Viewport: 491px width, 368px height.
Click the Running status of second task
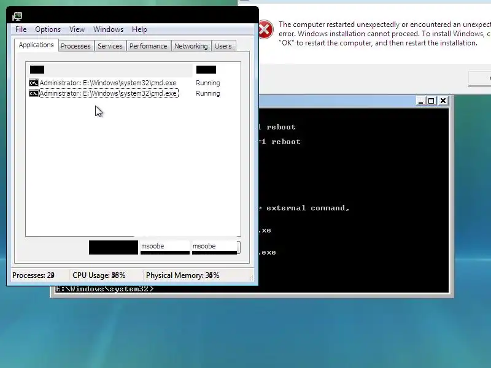pos(208,93)
